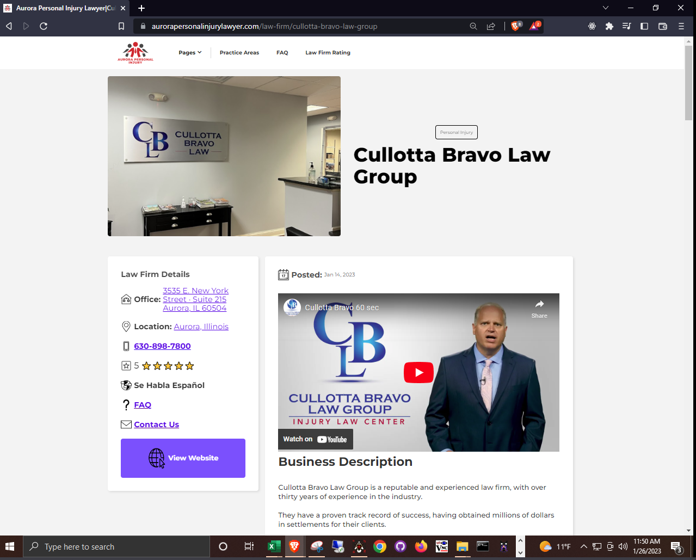This screenshot has width=696, height=560.
Task: Go back to the previous page
Action: (x=9, y=26)
